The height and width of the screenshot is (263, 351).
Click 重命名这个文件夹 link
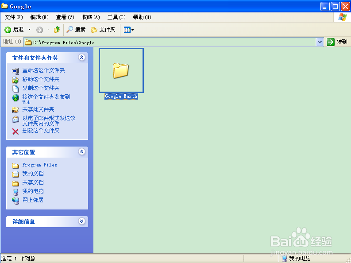click(44, 70)
